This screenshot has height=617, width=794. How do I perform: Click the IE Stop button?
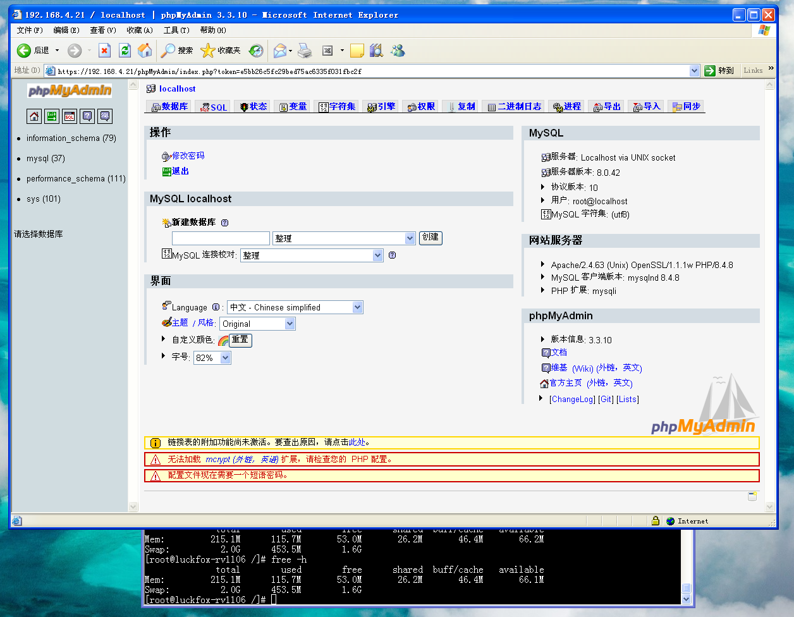[x=105, y=51]
